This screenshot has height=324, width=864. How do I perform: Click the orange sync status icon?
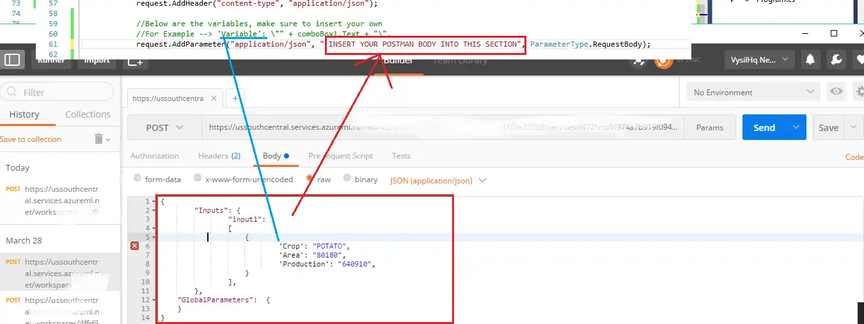(663, 61)
